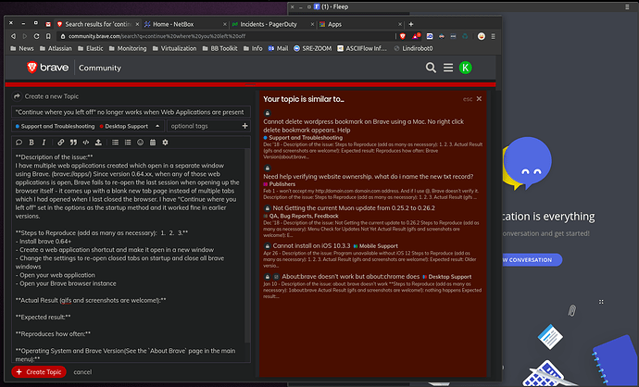
Task: Click the cancel link below the editor
Action: point(82,372)
